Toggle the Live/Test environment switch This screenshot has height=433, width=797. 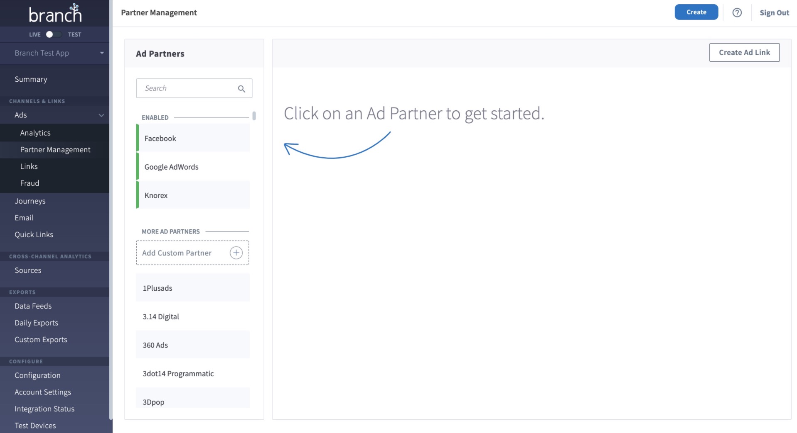click(x=54, y=34)
